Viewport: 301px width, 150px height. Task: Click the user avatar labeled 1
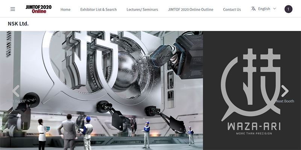click(x=288, y=9)
